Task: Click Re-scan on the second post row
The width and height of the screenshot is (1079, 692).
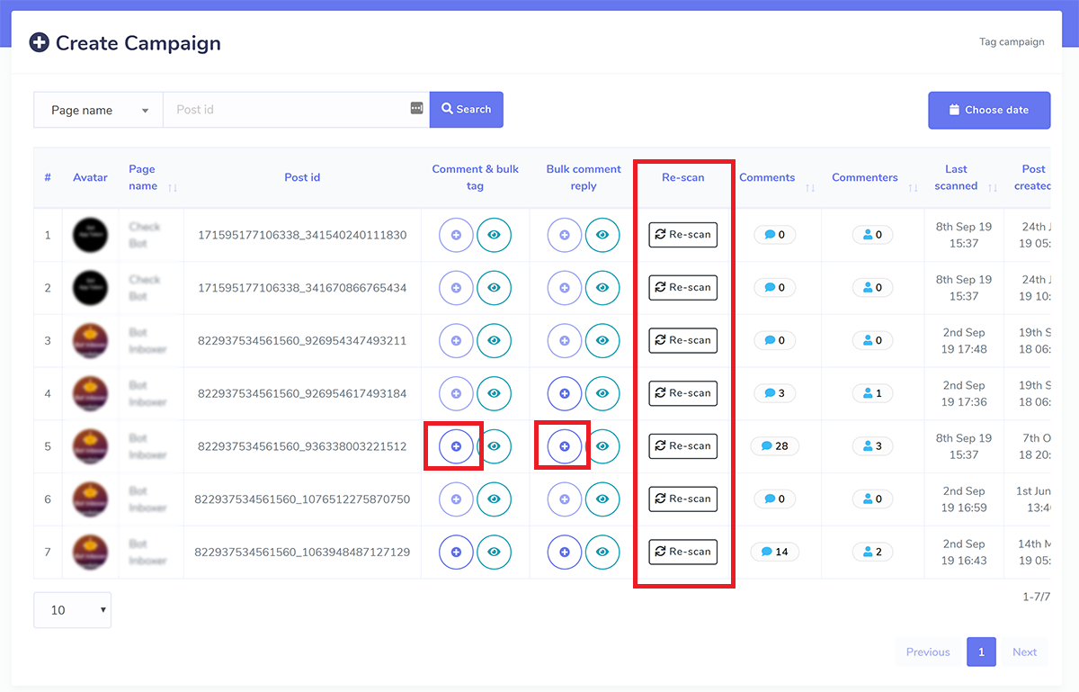Action: pyautogui.click(x=682, y=287)
